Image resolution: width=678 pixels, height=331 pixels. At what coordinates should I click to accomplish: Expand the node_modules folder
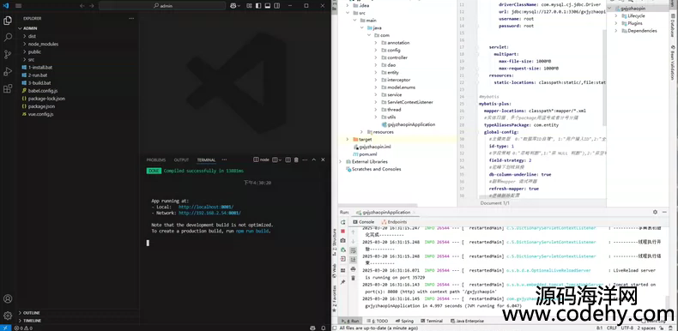coord(25,44)
